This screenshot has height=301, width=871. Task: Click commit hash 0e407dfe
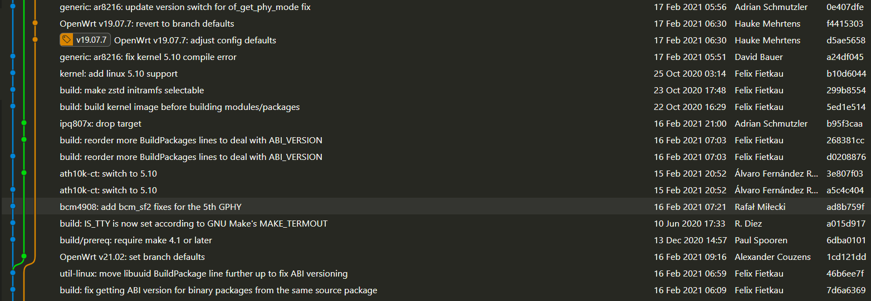(x=845, y=7)
